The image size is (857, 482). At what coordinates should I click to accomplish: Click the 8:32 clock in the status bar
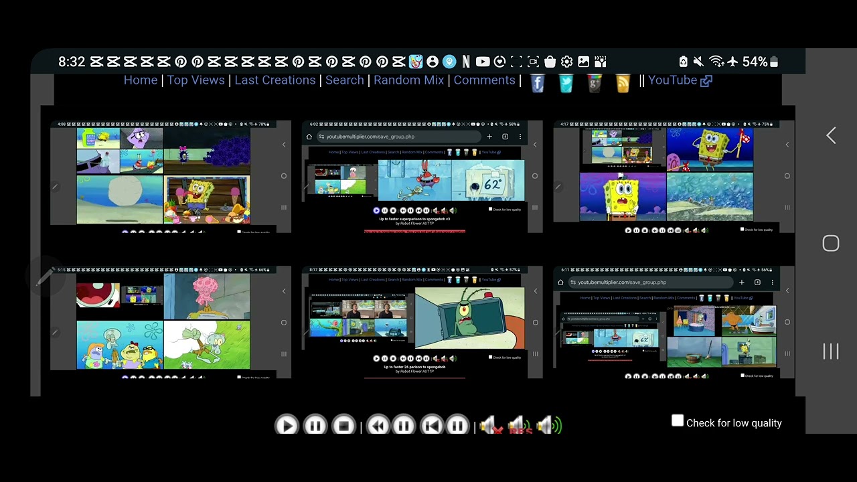[72, 62]
